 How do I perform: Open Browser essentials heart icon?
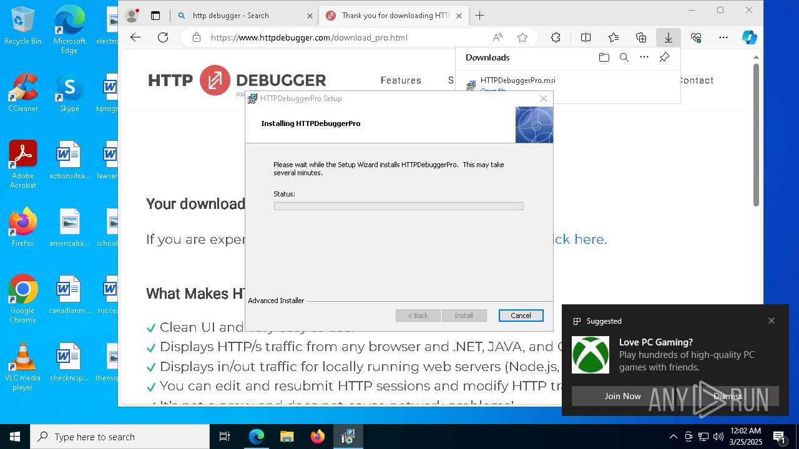tap(696, 37)
